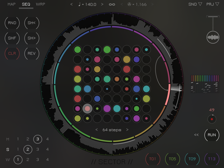Click the red record knob under 49
The width and height of the screenshot is (224, 168).
(x=212, y=119)
